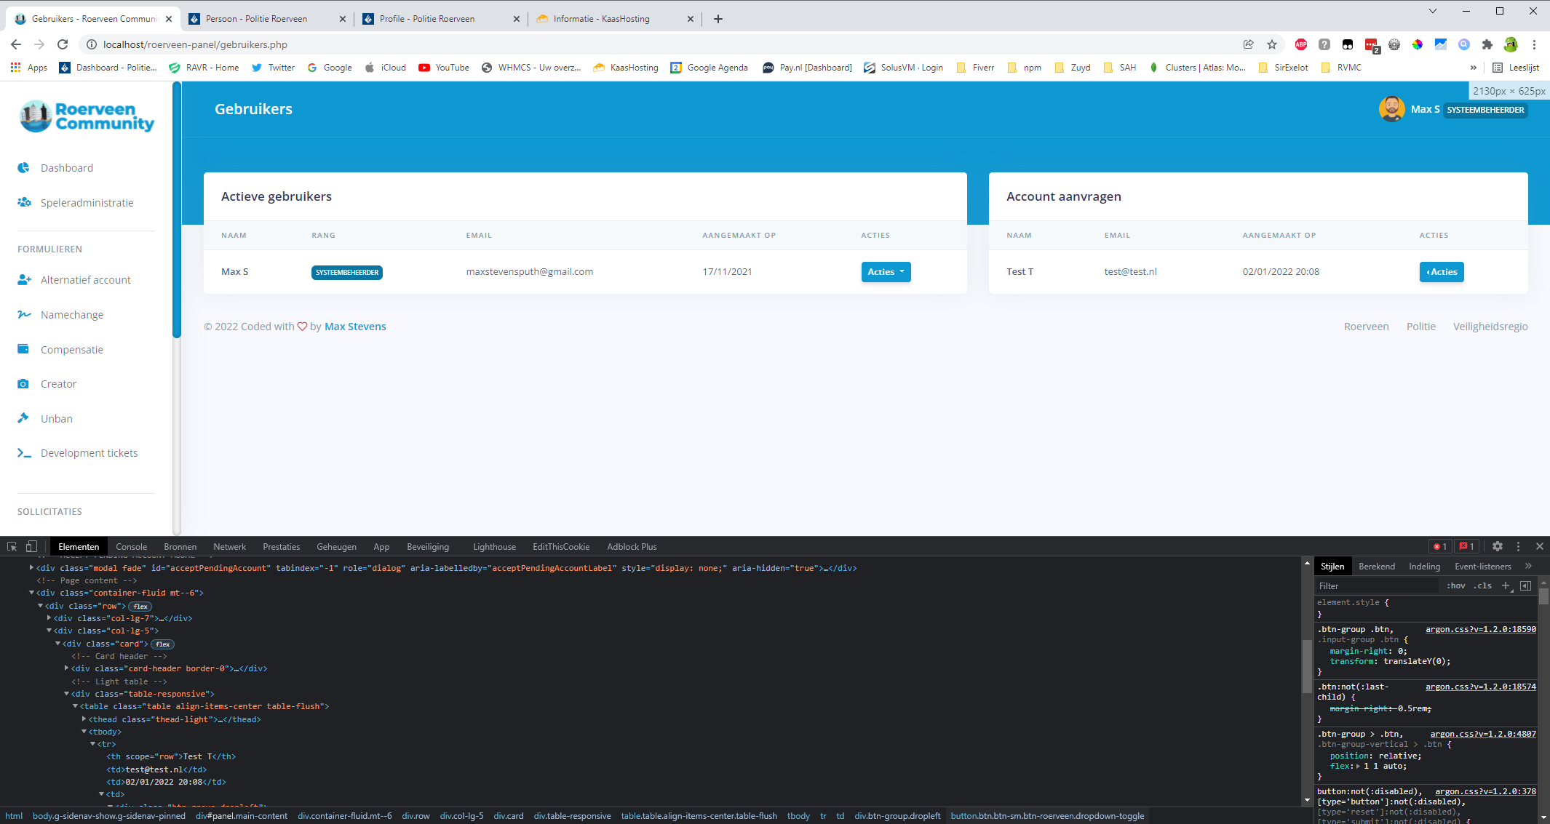Toggle the .cls class editor

pyautogui.click(x=1482, y=586)
